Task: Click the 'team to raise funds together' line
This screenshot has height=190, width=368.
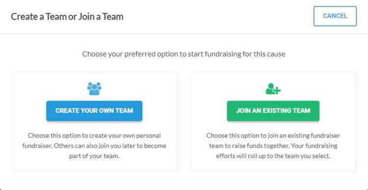Action: pyautogui.click(x=273, y=146)
